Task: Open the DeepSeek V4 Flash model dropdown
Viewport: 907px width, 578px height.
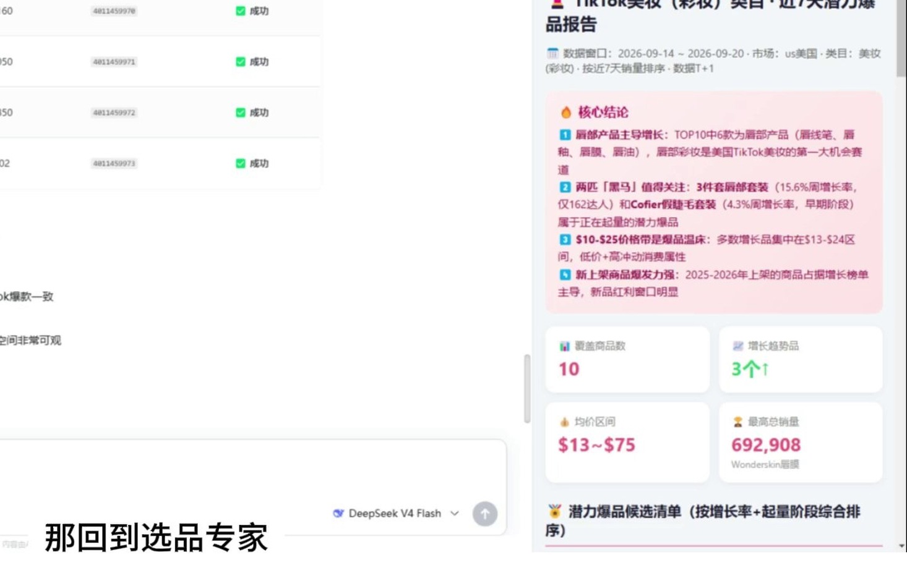Action: (396, 513)
